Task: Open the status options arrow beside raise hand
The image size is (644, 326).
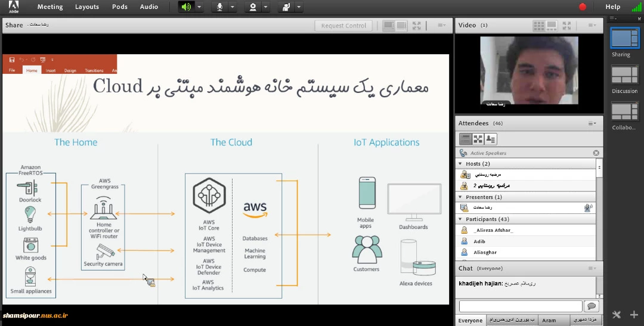Action: (x=299, y=7)
